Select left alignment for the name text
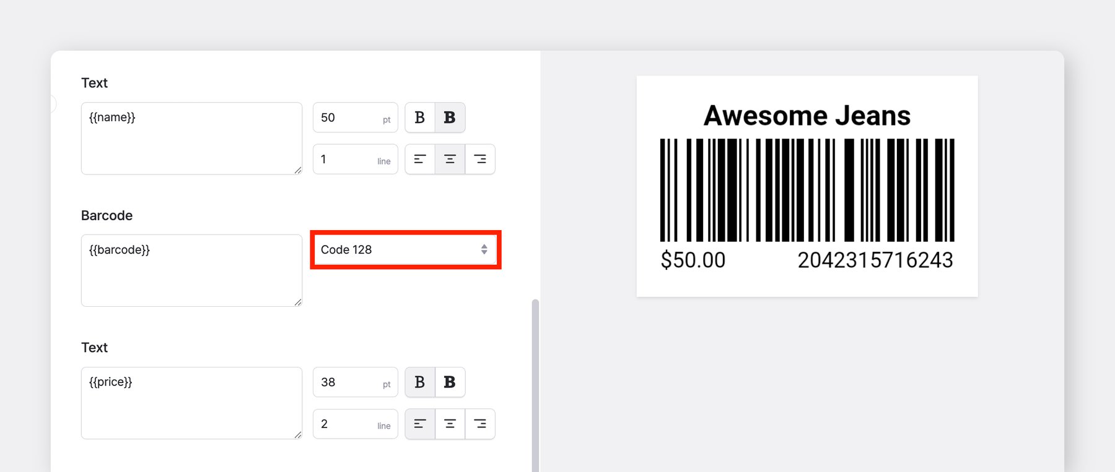Screen dimensions: 1115x472 tap(420, 160)
